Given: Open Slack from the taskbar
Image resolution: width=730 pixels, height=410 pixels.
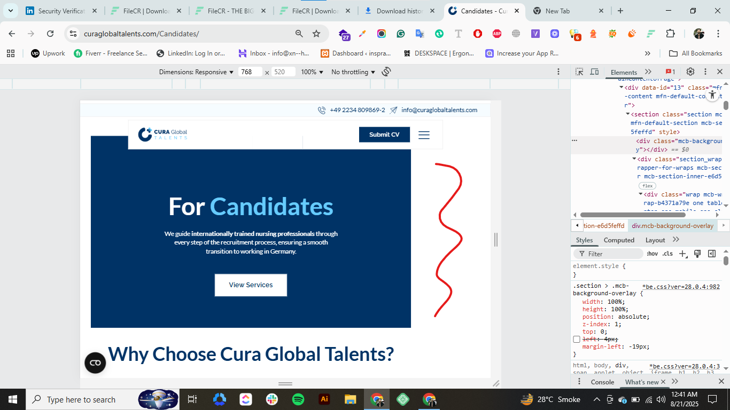Looking at the screenshot, I should pyautogui.click(x=272, y=399).
